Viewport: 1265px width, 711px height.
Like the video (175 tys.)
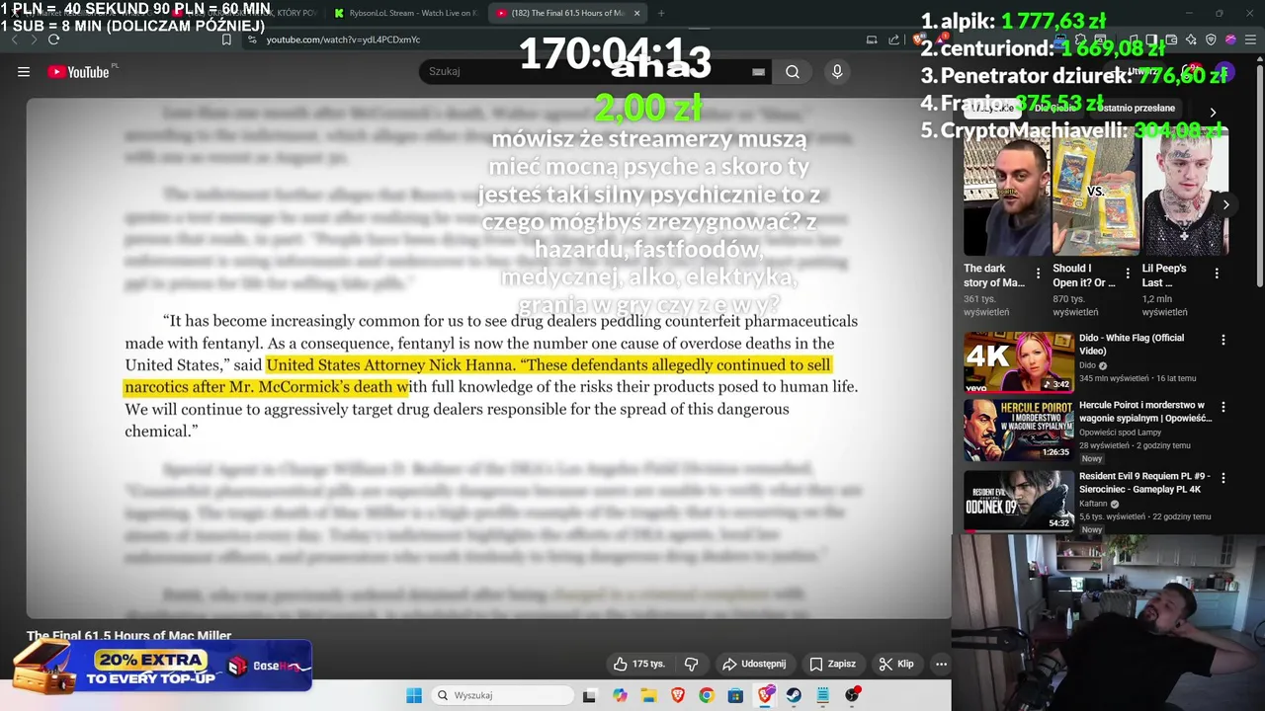click(638, 664)
